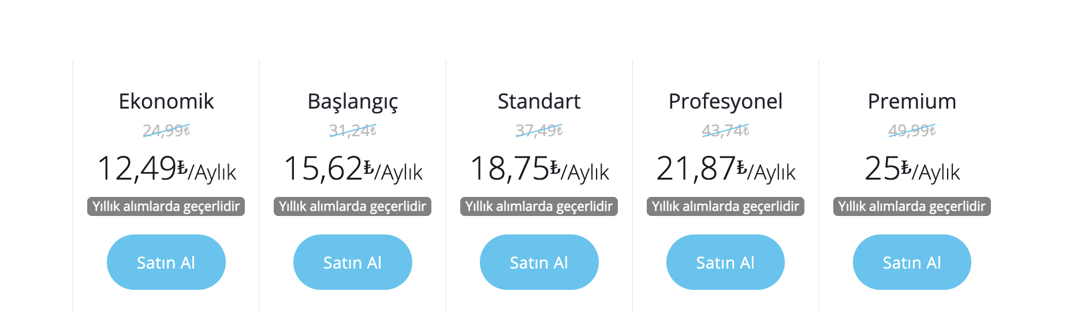Select the Standart plan heading
Viewport: 1066px width, 313px height.
point(539,102)
